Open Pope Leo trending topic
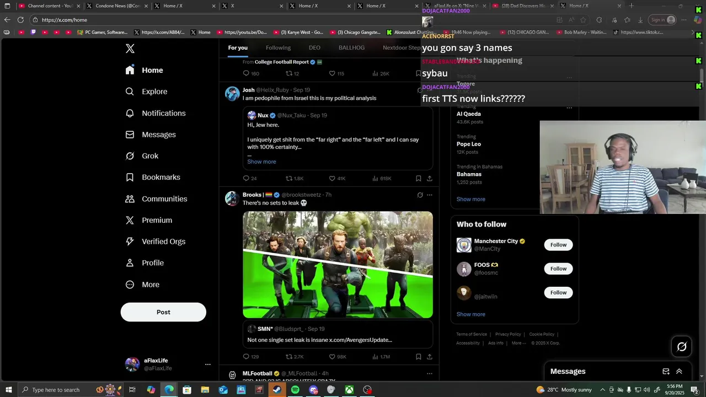This screenshot has width=706, height=397. click(x=469, y=144)
